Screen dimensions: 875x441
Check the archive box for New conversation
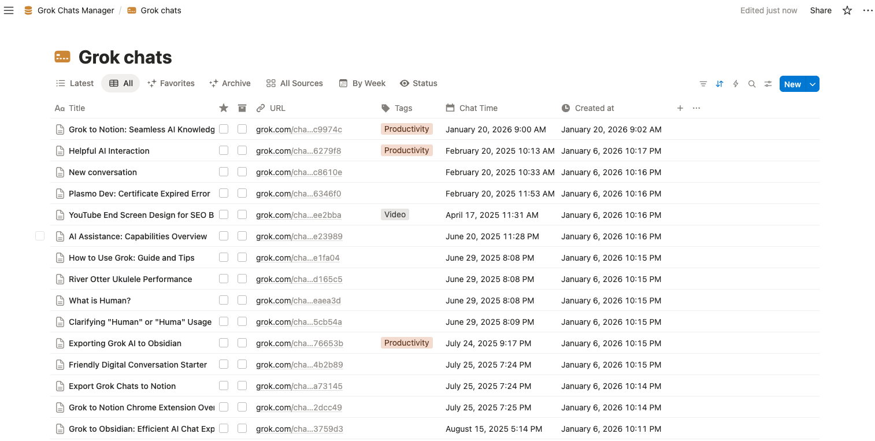coord(242,172)
